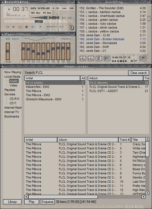Click the Enqueue button in the library
Screen dimensions: 152x209
tap(48, 202)
